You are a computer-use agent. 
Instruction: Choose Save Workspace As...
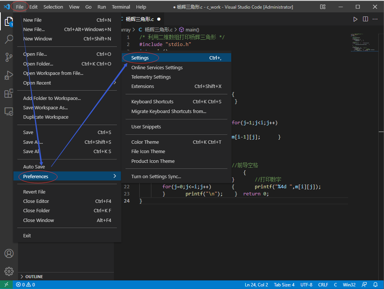(67, 108)
